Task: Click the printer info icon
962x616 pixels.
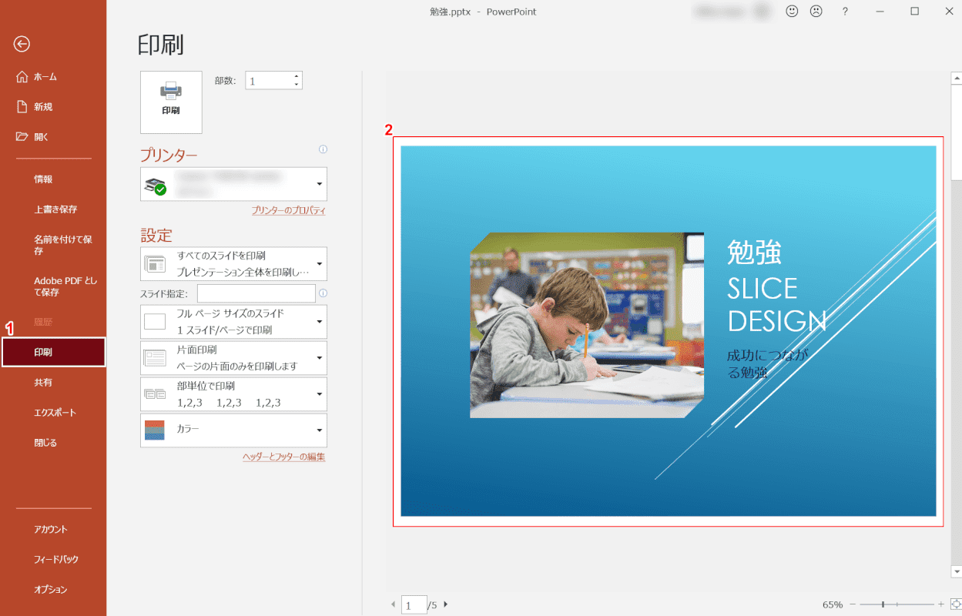Action: pyautogui.click(x=323, y=149)
